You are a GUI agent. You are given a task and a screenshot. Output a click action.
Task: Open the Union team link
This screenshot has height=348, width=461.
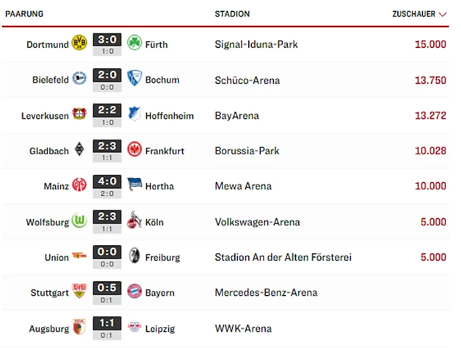(x=57, y=257)
